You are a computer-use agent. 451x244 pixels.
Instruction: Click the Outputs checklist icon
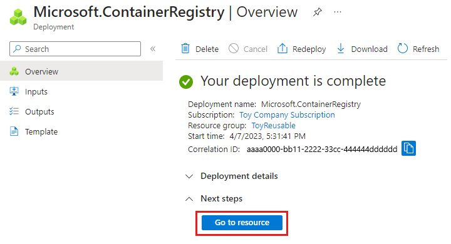[14, 111]
